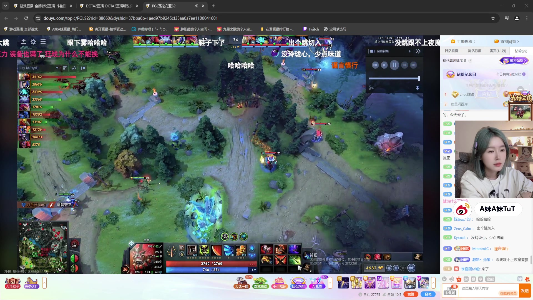Minimize the 大话三国 floating widget

(521, 89)
